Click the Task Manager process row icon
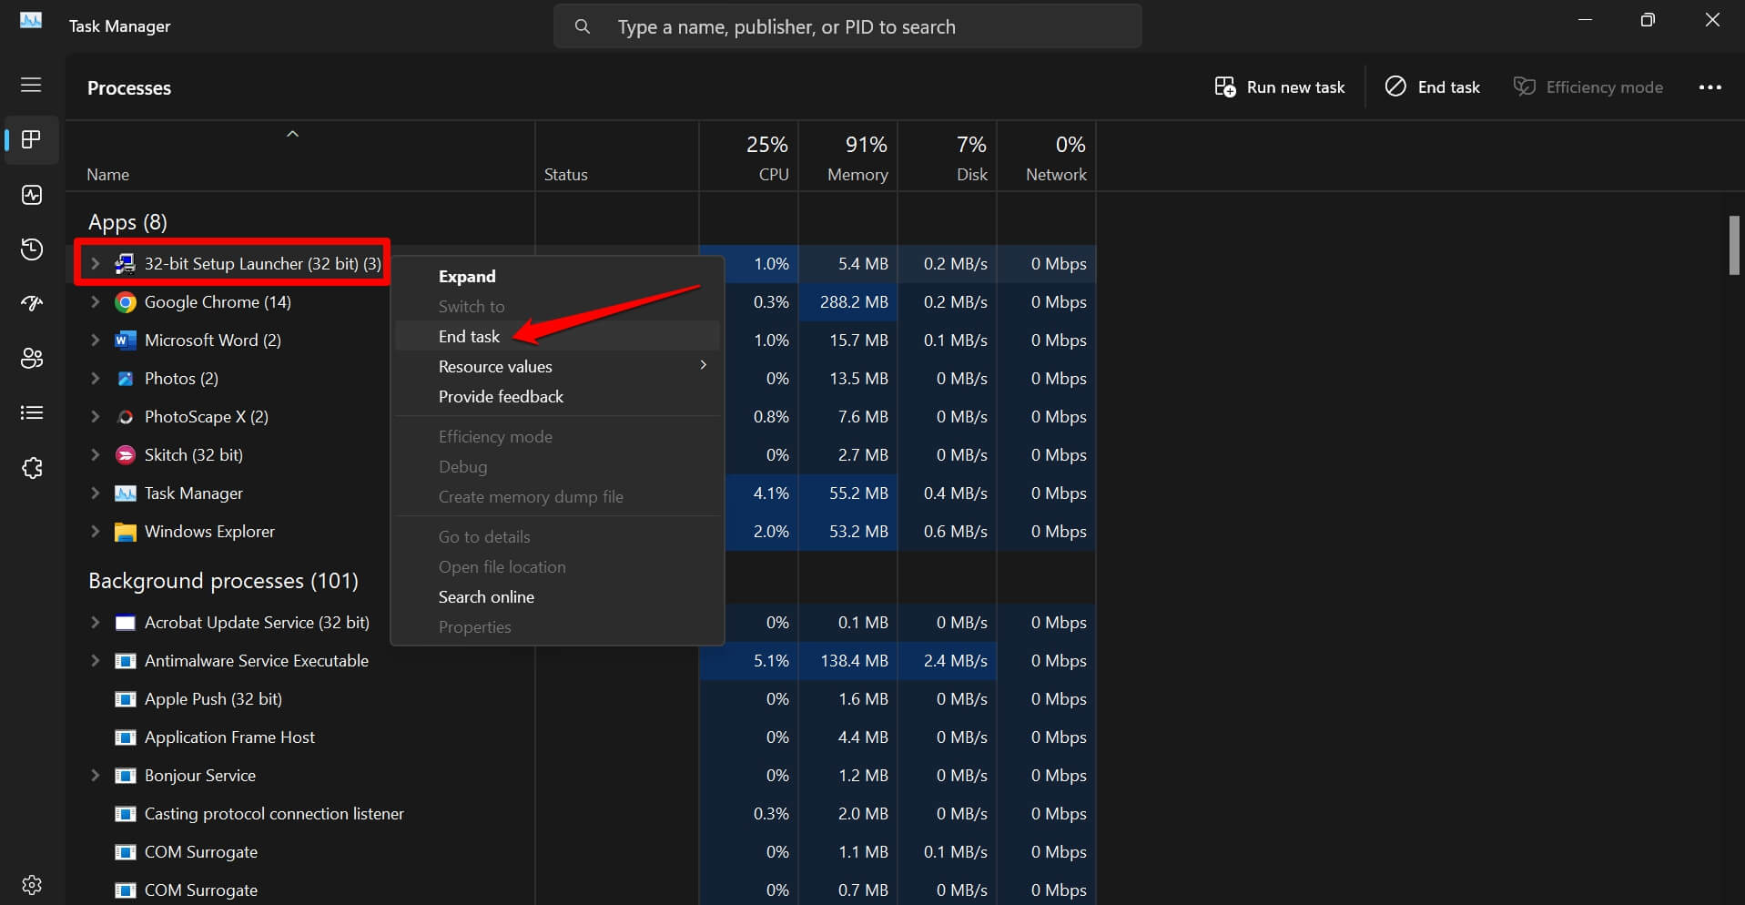Screen dimensions: 1745x905 [x=126, y=493]
